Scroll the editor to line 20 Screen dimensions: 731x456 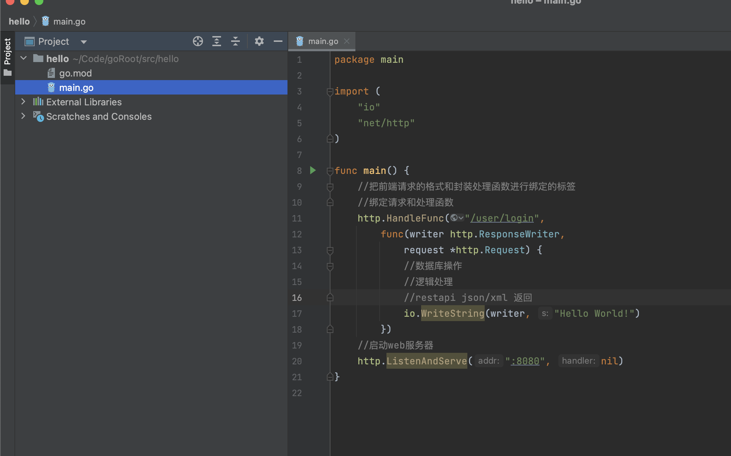click(x=297, y=361)
